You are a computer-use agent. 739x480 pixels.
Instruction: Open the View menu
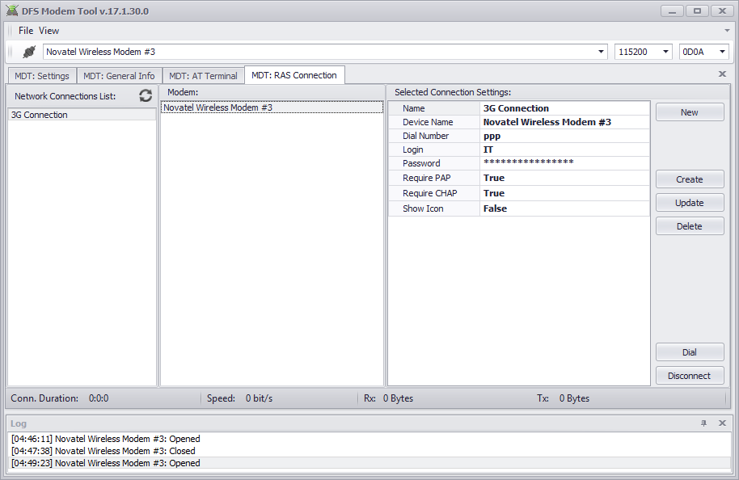pyautogui.click(x=49, y=31)
